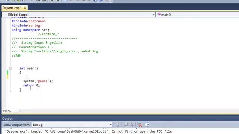Click the 'int main()' line

29,68
